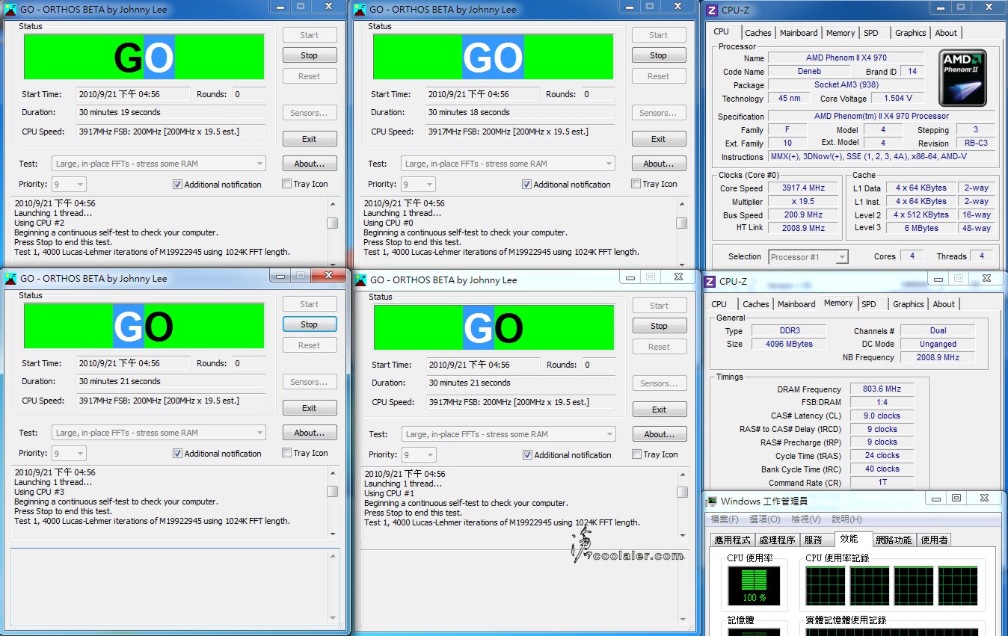
Task: Open the Graphics tab in the lower CPU-Z window
Action: pyautogui.click(x=909, y=304)
